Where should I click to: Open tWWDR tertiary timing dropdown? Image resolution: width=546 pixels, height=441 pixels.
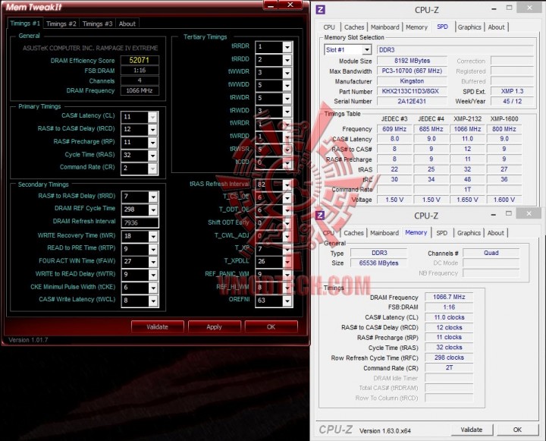[287, 73]
